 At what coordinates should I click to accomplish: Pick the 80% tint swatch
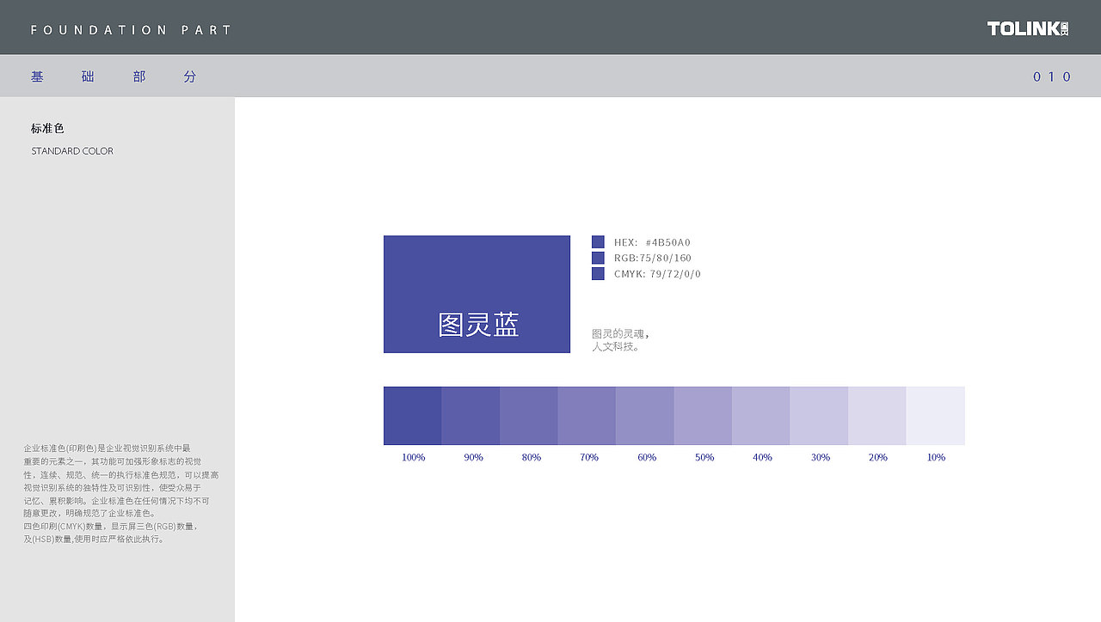[x=529, y=416]
